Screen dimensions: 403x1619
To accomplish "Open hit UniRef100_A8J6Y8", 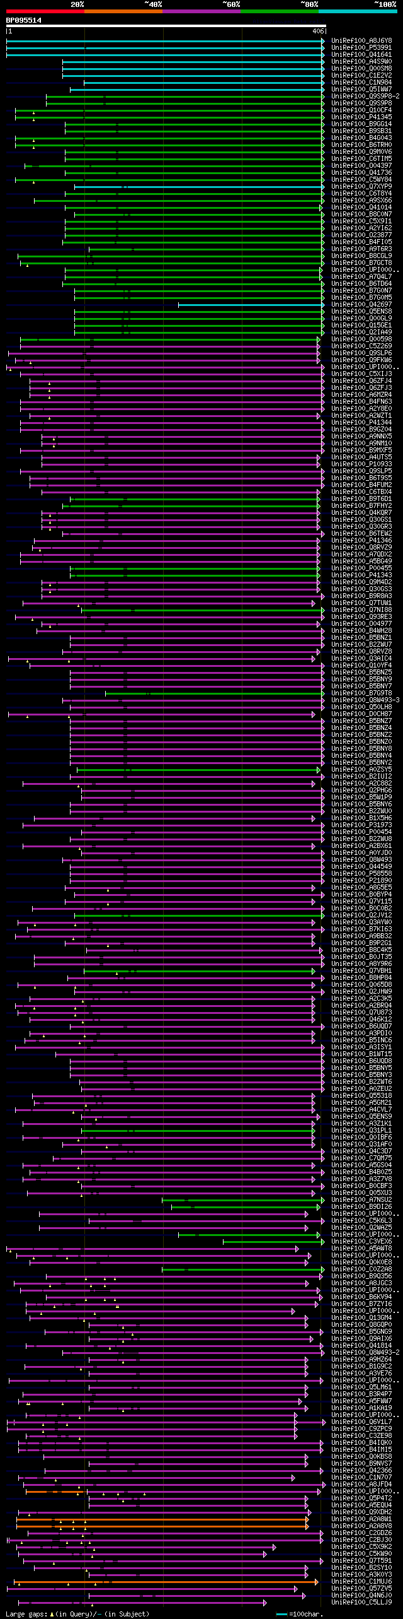I will [x=361, y=41].
